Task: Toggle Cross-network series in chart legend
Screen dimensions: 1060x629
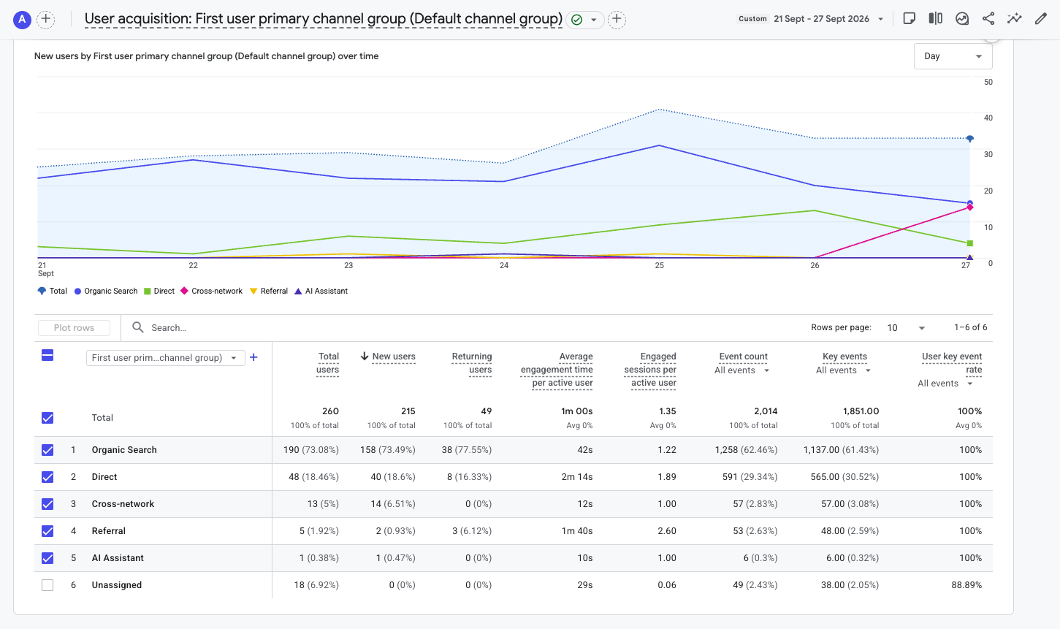Action: click(212, 291)
